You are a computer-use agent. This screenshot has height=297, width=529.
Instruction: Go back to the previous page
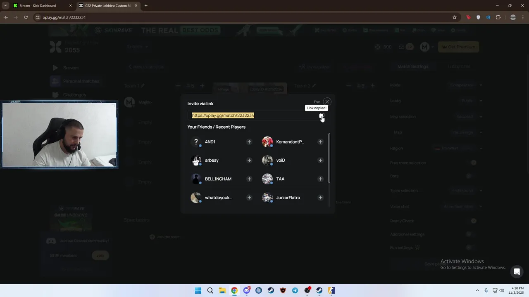click(6, 17)
